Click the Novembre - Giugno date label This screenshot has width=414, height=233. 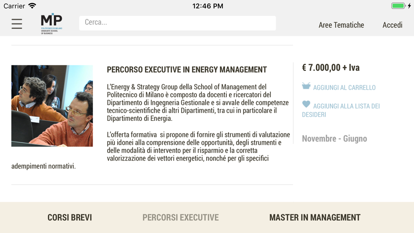point(335,139)
